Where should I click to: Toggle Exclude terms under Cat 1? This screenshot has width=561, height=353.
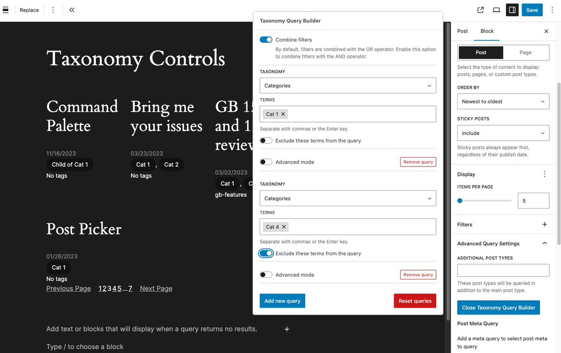(266, 141)
